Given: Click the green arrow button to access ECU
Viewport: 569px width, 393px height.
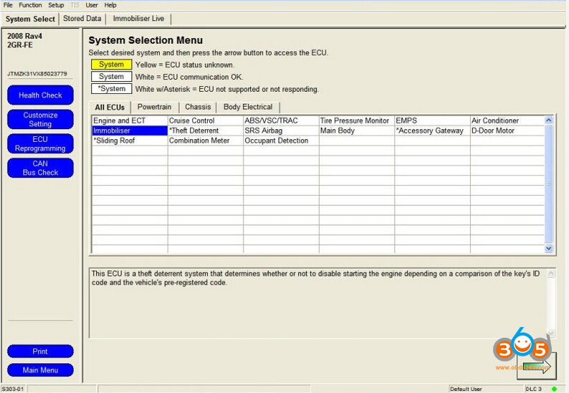Looking at the screenshot, I should click(537, 366).
